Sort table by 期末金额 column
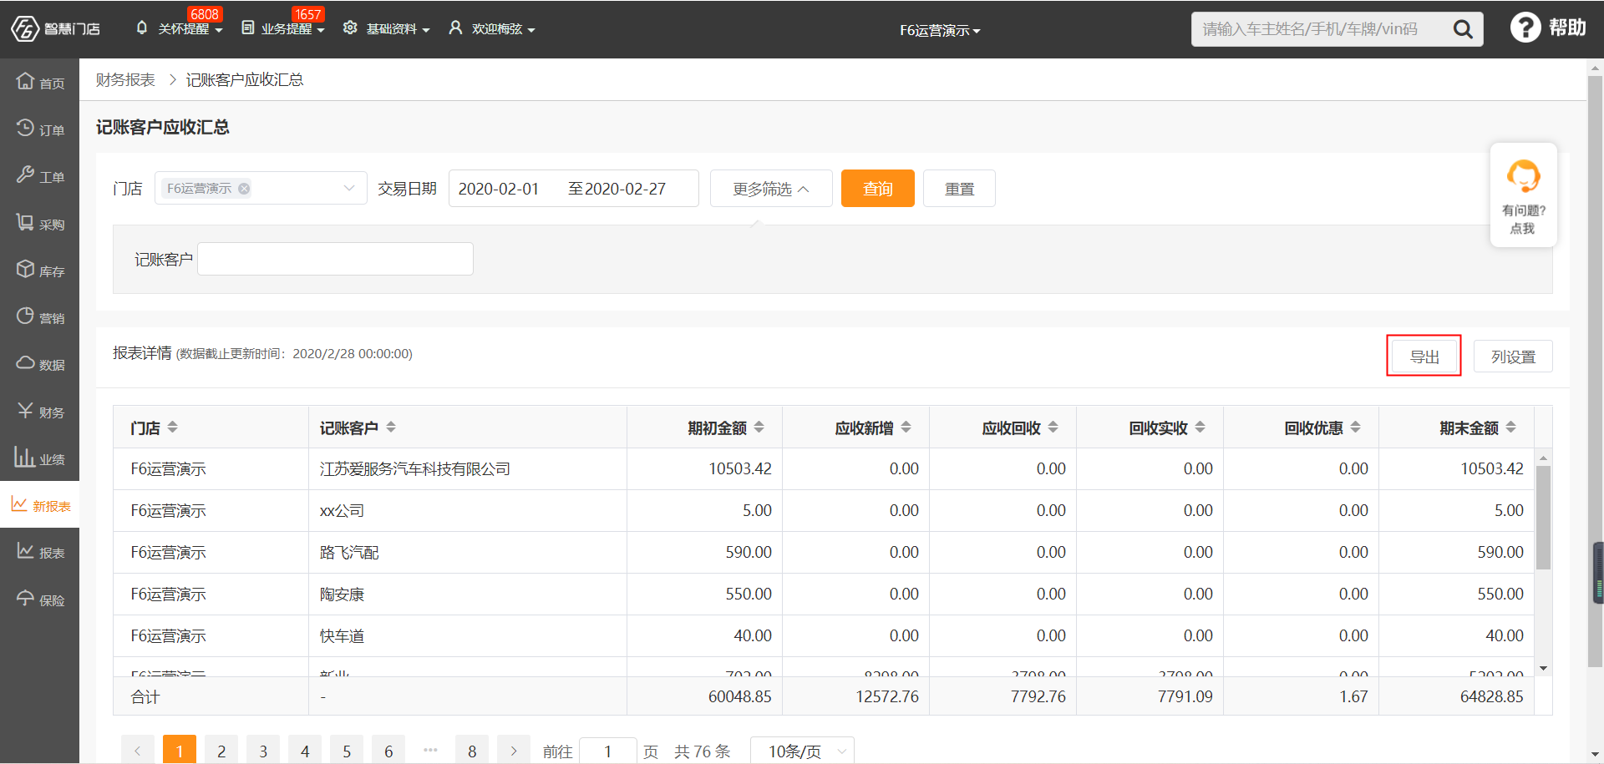This screenshot has width=1604, height=764. pyautogui.click(x=1511, y=428)
